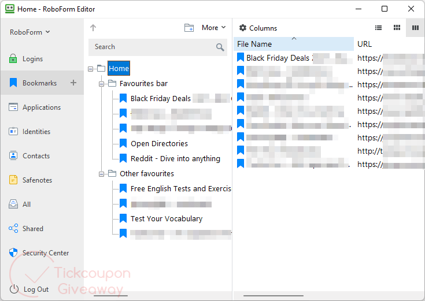Click the Log Out power icon
Image resolution: width=425 pixels, height=301 pixels.
click(14, 289)
